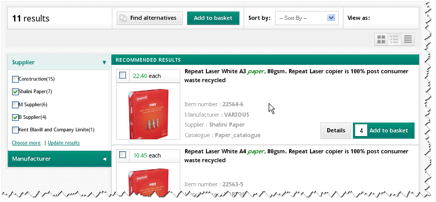
Task: Add item 22564-6 to basket
Action: click(388, 130)
